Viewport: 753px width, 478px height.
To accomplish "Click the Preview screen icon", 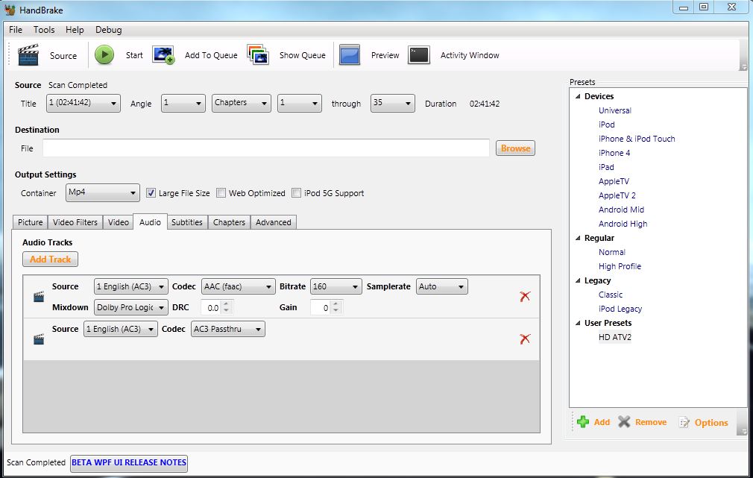I will tap(350, 54).
